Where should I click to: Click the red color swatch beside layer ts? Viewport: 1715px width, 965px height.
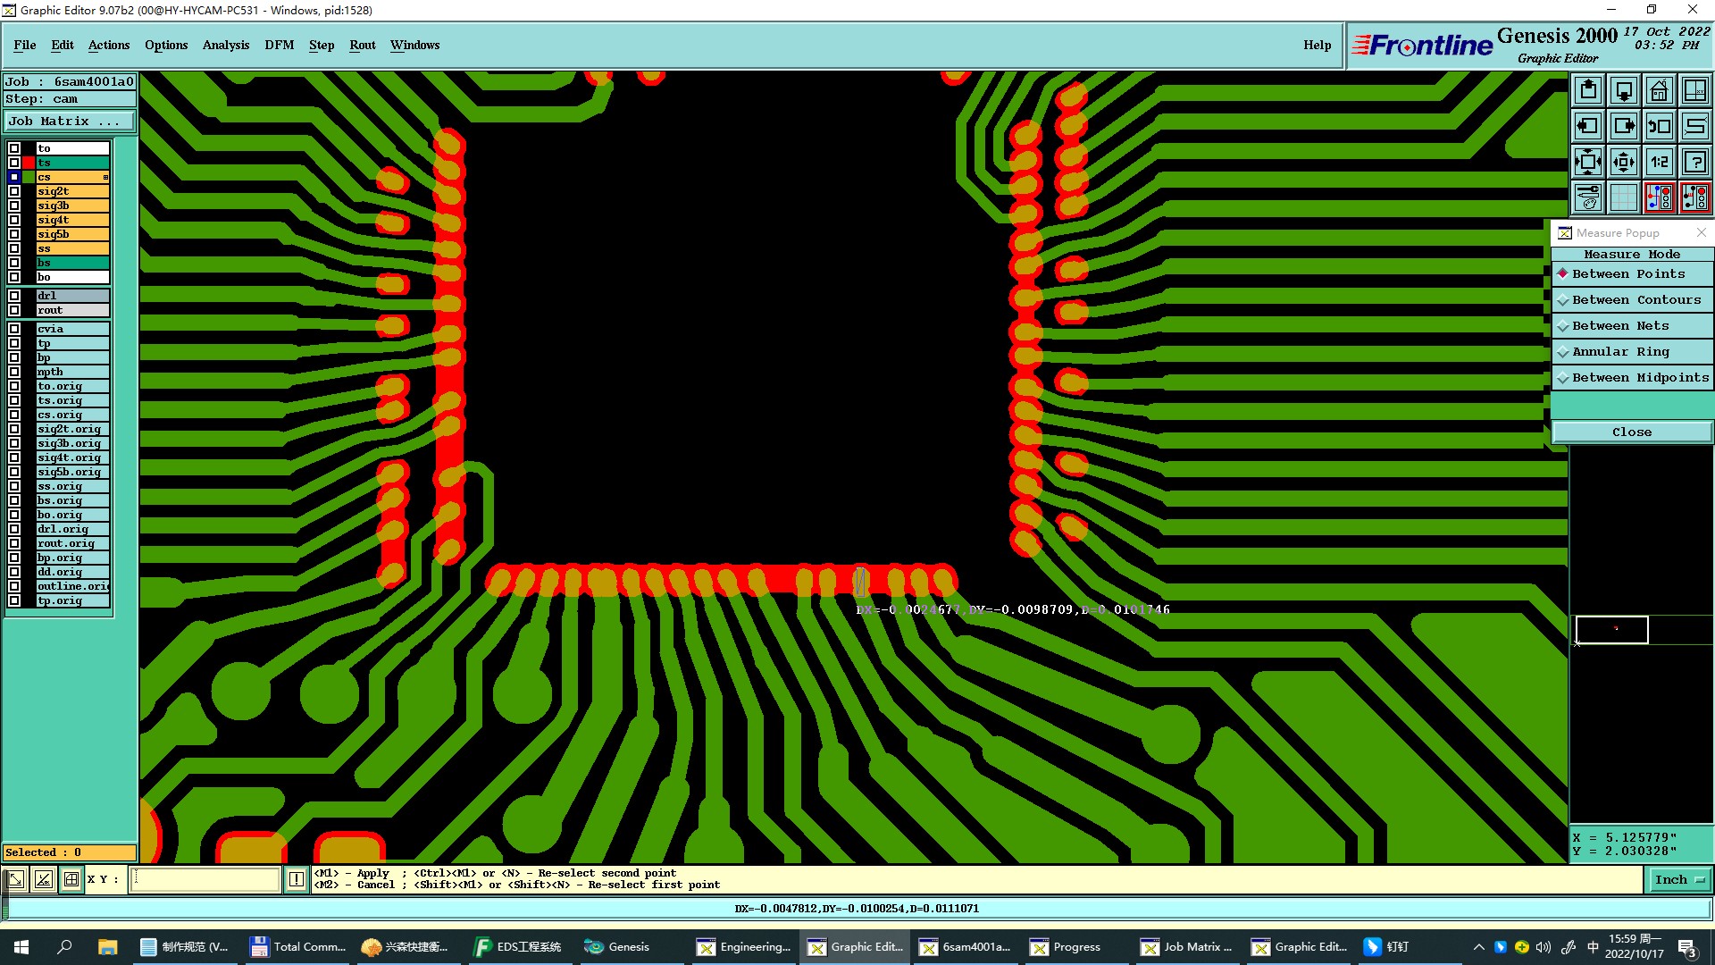point(29,163)
